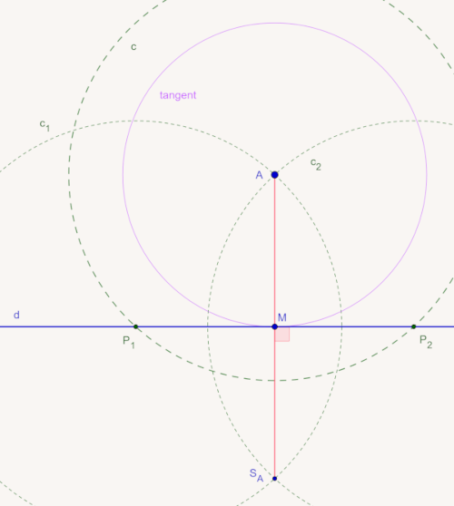The image size is (454, 506).
Task: Select the pink right-angle marker at M
Action: tap(282, 334)
